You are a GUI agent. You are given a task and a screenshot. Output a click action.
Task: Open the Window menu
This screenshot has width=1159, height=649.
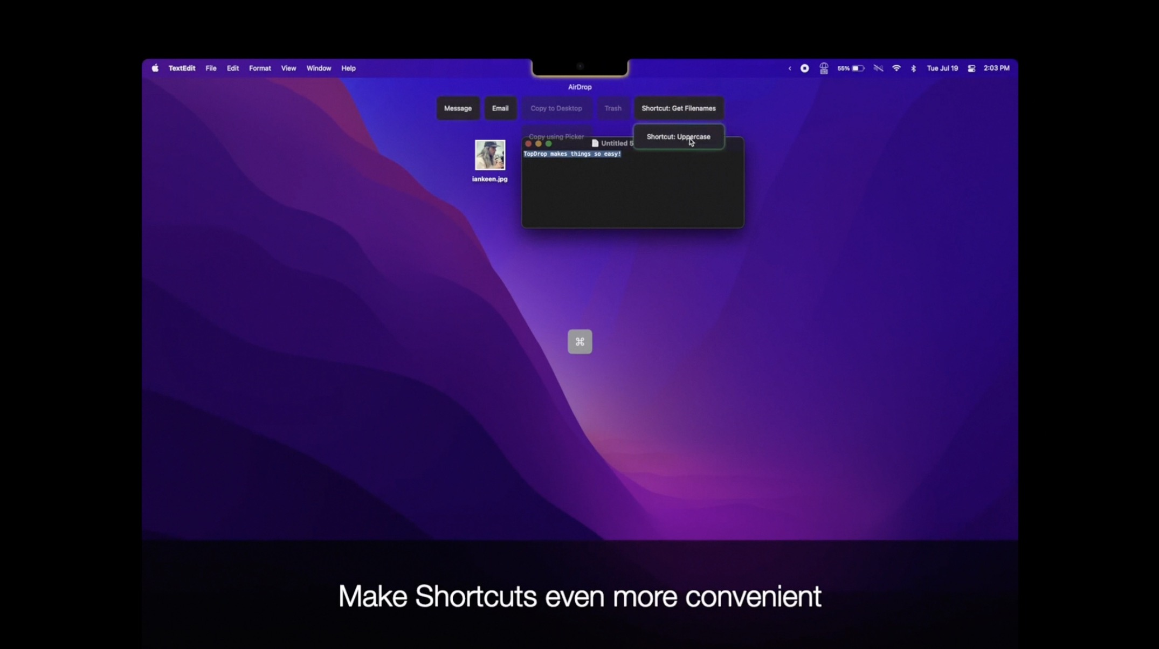319,68
